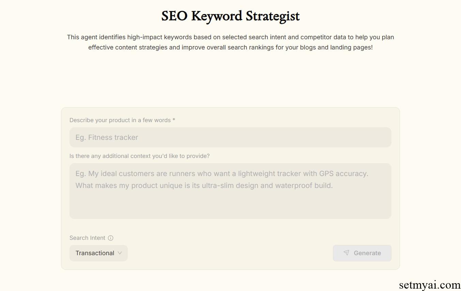Click the SEO Keyword Strategist heading
Screen dimensions: 461x291
[x=230, y=16]
